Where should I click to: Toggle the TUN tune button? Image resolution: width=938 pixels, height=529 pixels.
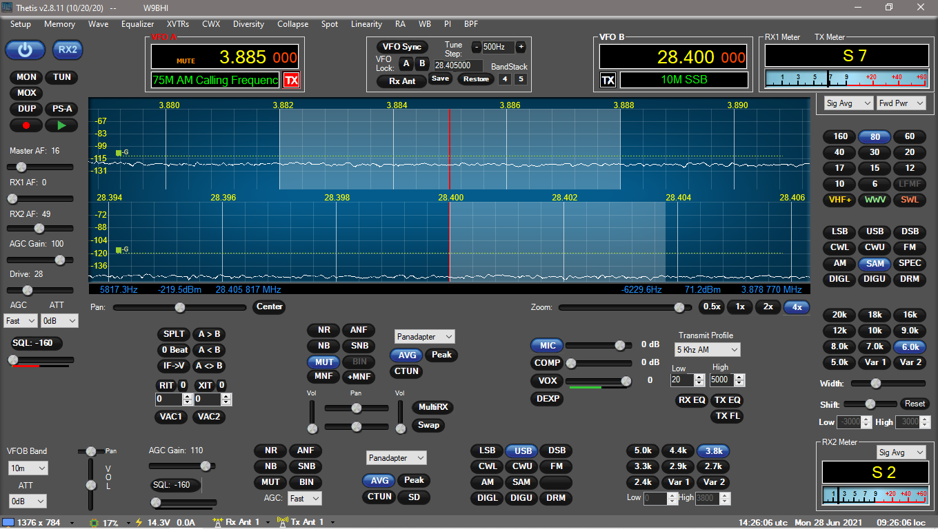(62, 77)
